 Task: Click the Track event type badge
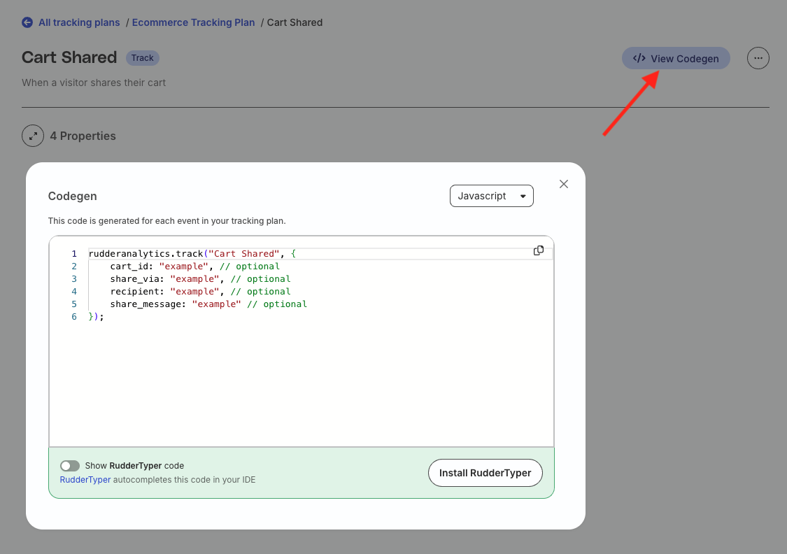coord(143,58)
